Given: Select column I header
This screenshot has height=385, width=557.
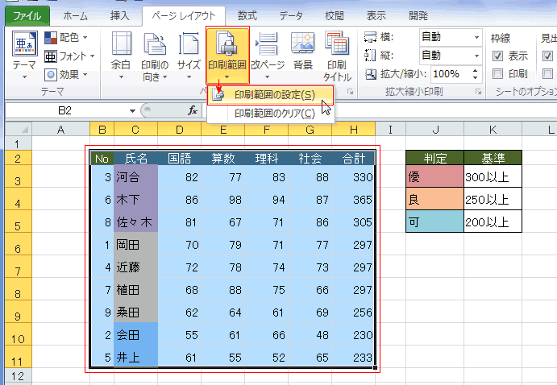Looking at the screenshot, I should coord(390,130).
